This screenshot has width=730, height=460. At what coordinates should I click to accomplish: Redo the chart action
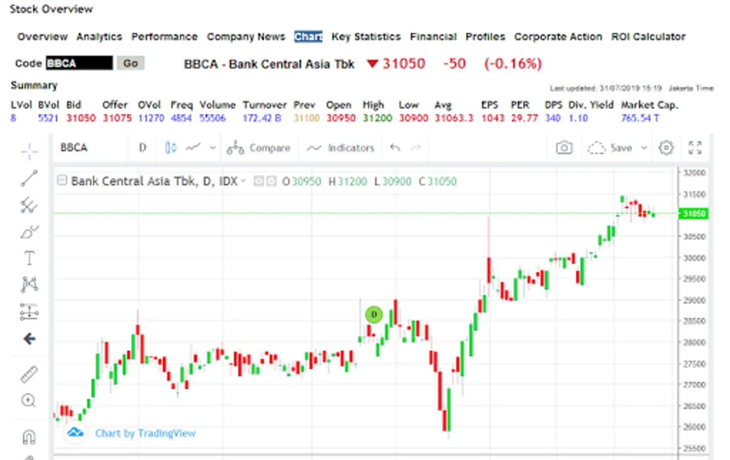pyautogui.click(x=416, y=148)
